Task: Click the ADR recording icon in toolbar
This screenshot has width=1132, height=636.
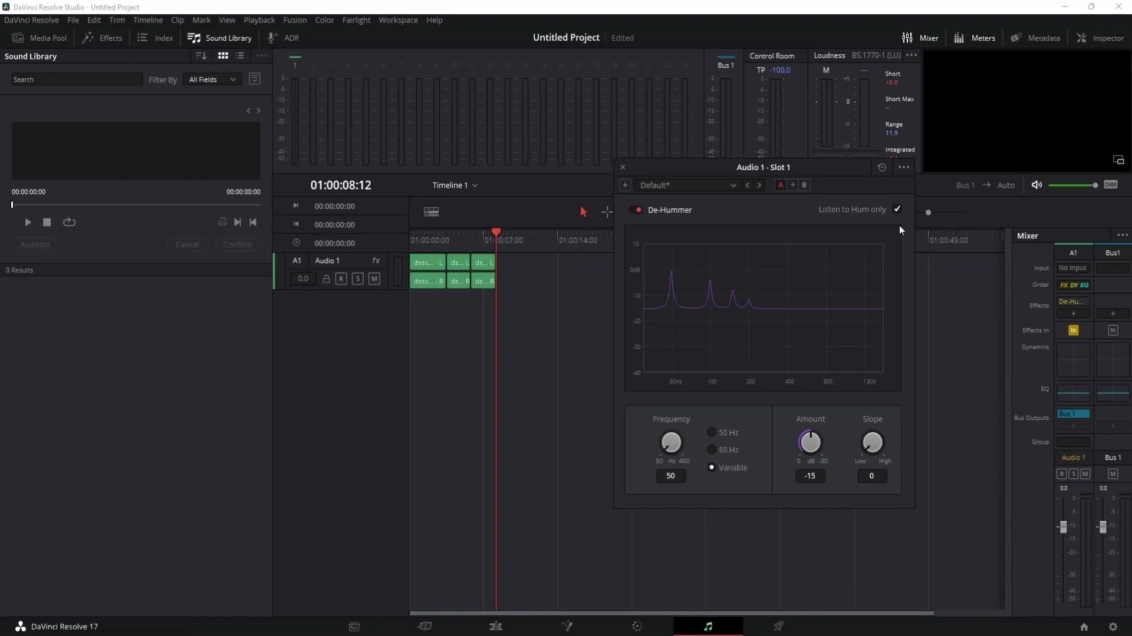Action: click(x=271, y=37)
